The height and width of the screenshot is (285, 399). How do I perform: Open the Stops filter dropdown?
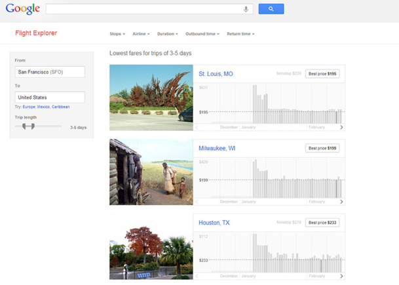pyautogui.click(x=117, y=33)
